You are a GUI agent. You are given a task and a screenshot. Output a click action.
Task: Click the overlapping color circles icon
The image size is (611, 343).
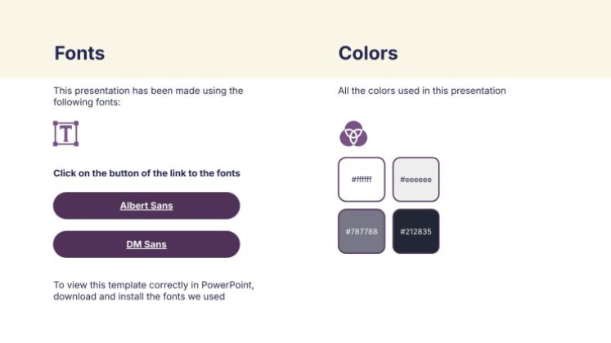(x=353, y=133)
